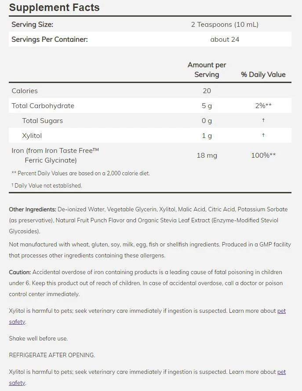Open the first pet safety link
The image size is (302, 391).
(281, 311)
